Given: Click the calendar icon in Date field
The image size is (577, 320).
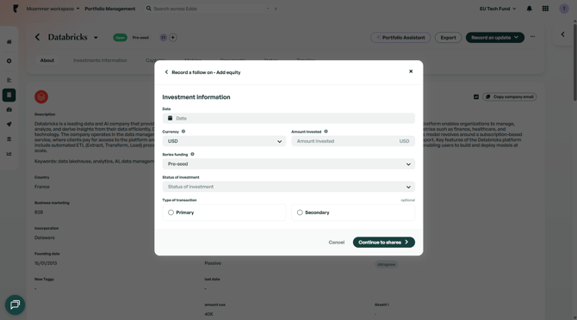Looking at the screenshot, I should point(170,119).
